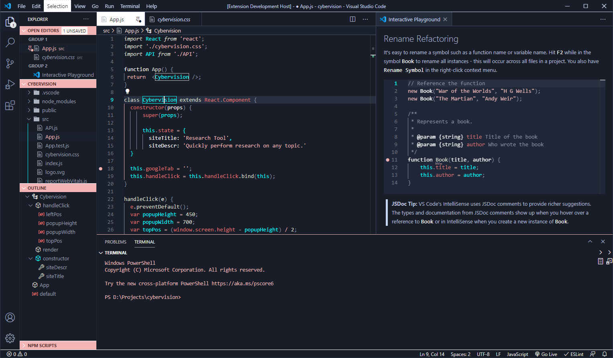The width and height of the screenshot is (613, 358).
Task: Open the Terminal menu in menu bar
Action: tap(130, 6)
